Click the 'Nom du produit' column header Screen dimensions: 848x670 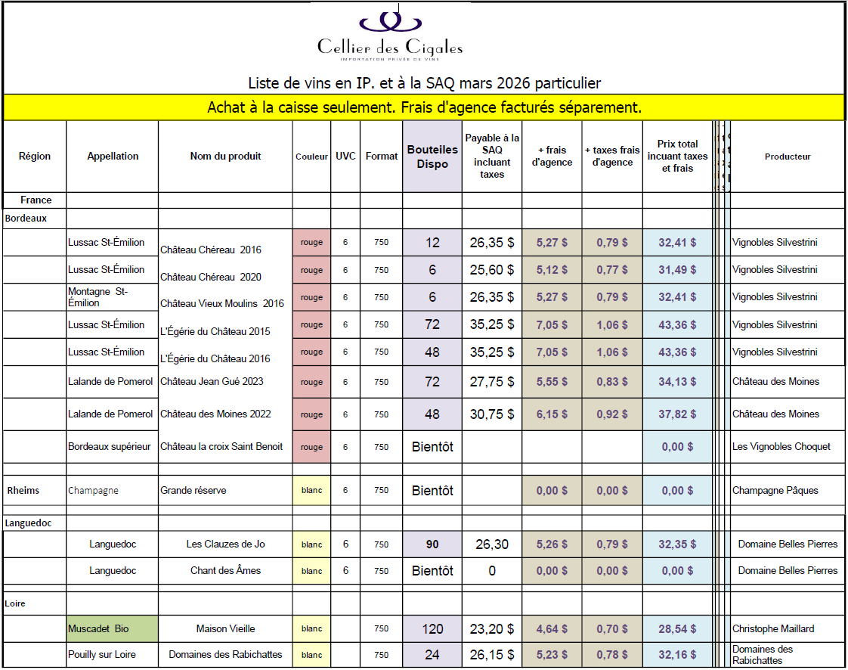tap(225, 156)
